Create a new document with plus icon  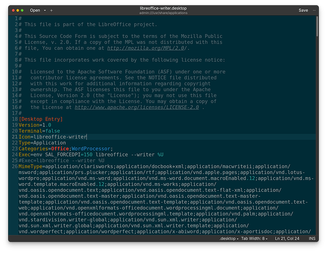52,10
